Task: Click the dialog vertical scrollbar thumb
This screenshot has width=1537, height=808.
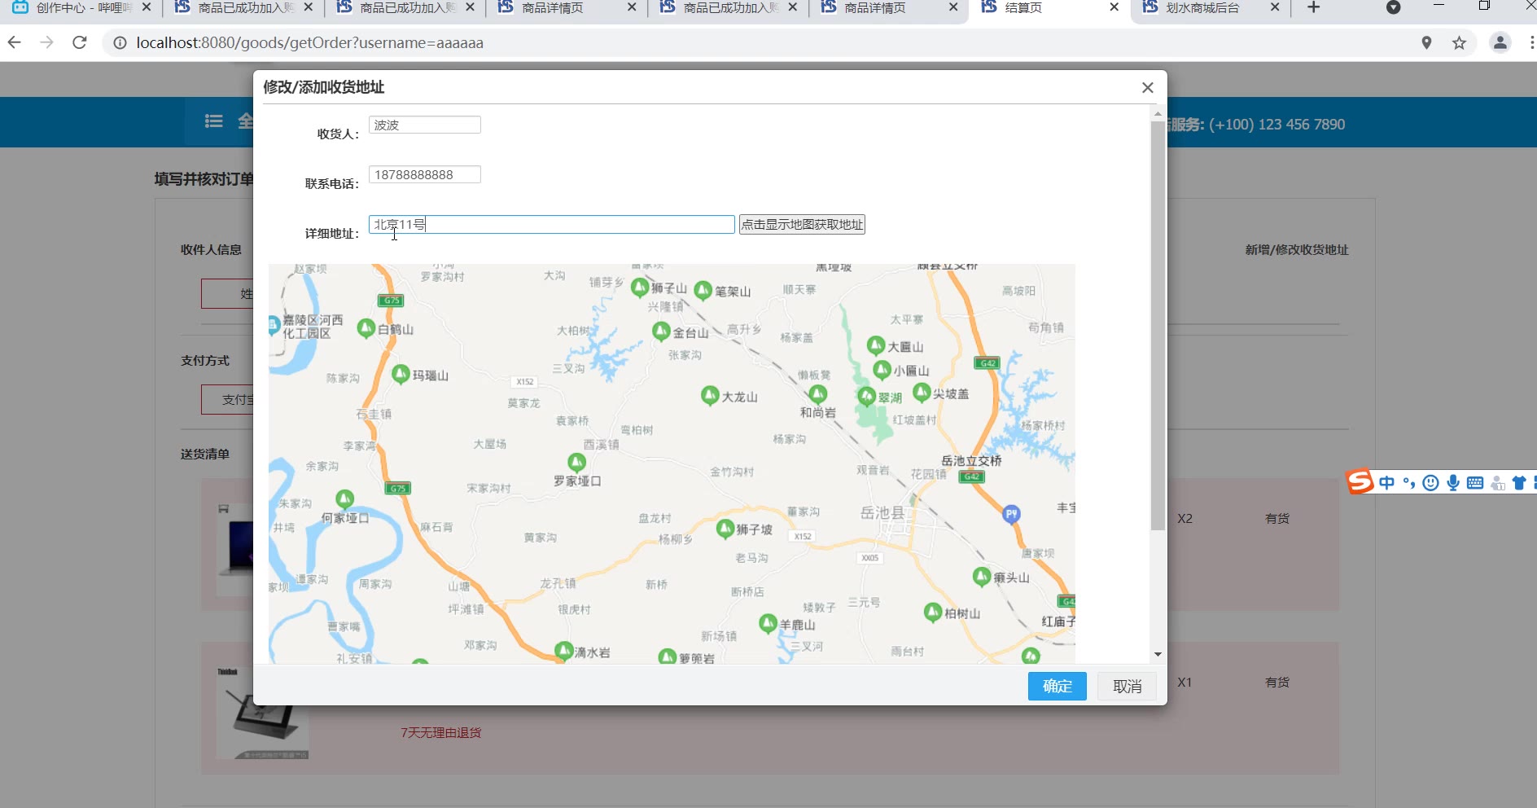Action: [1158, 326]
